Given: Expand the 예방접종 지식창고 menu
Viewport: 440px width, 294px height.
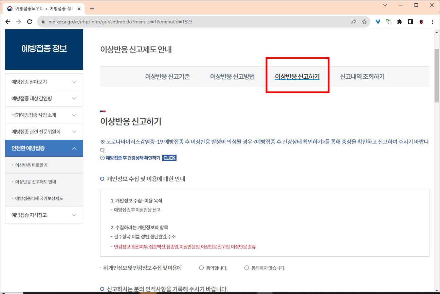Looking at the screenshot, I should (x=44, y=215).
